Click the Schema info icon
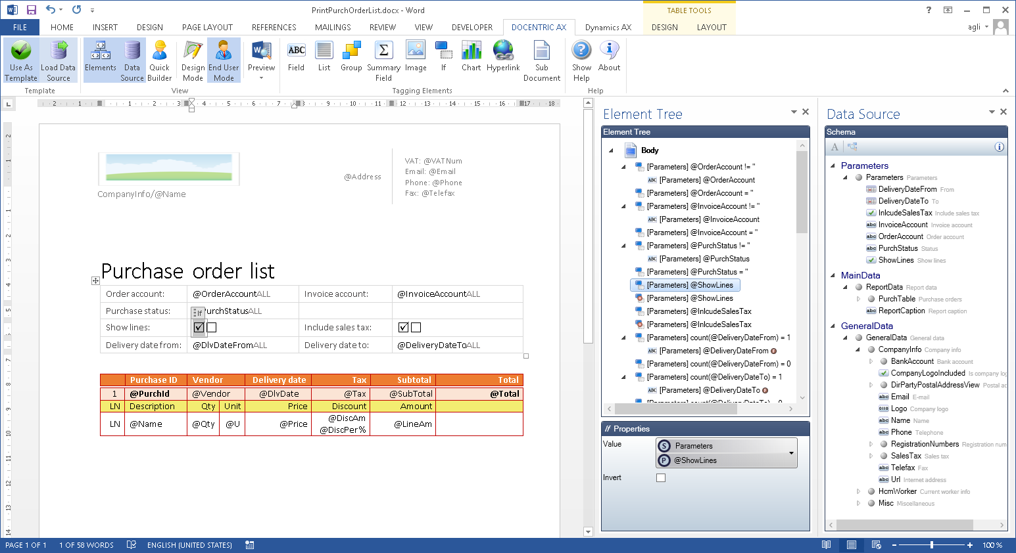Viewport: 1016px width, 553px height. (999, 147)
